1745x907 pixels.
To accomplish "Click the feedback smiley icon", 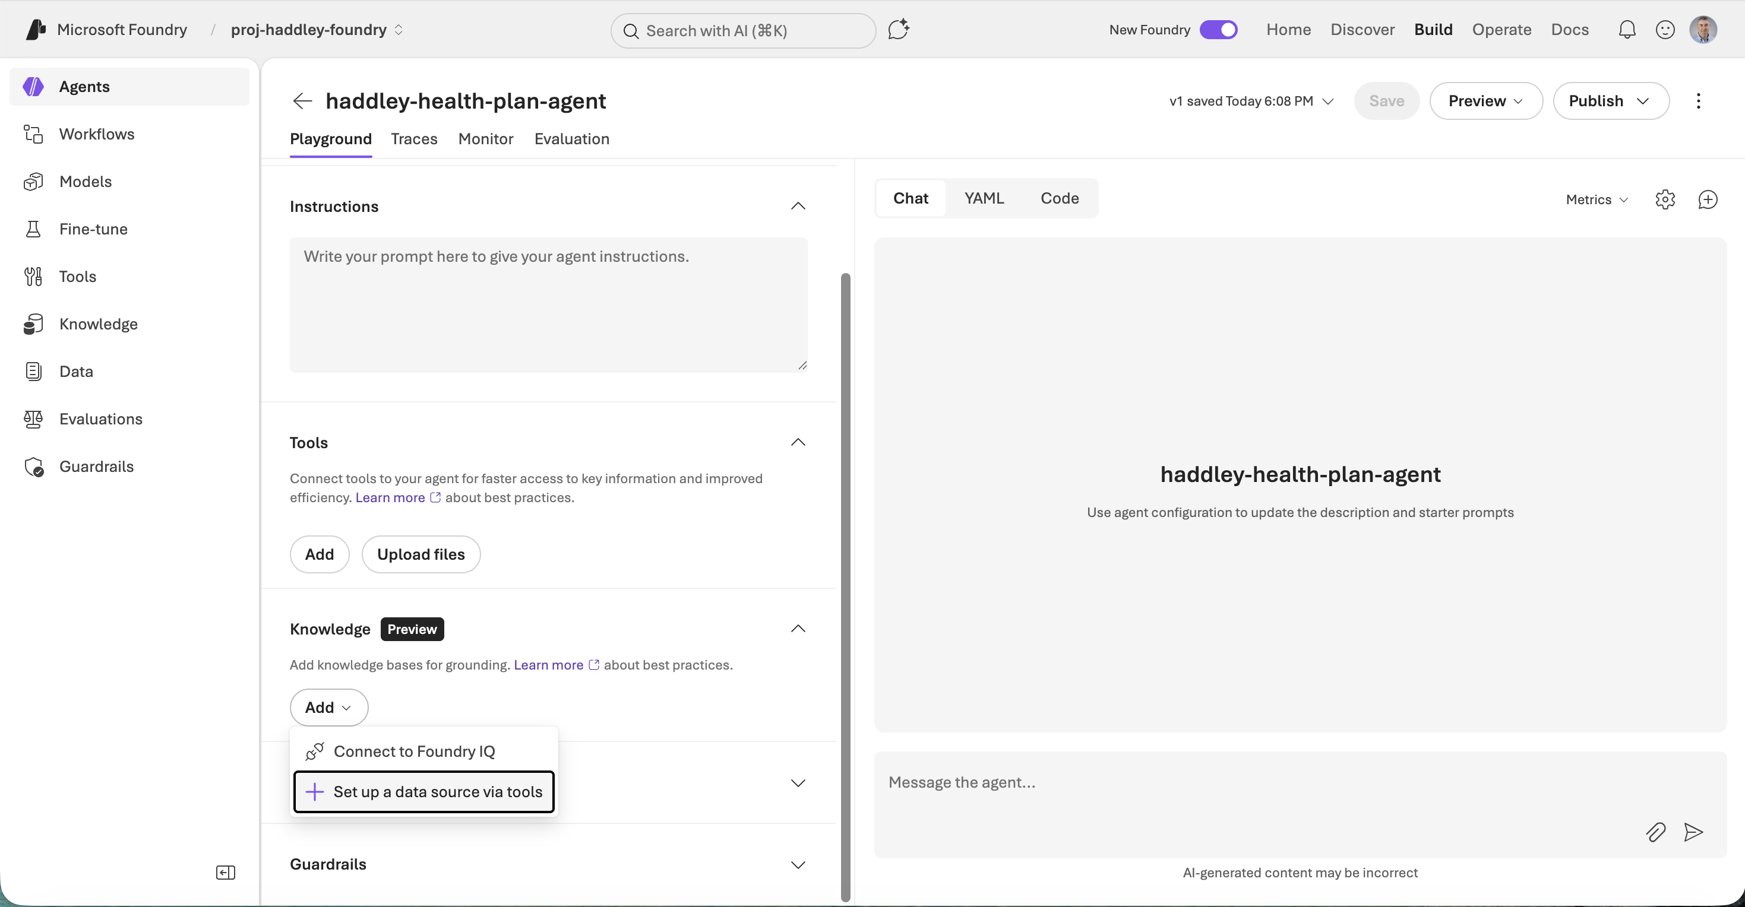I will (x=1665, y=29).
